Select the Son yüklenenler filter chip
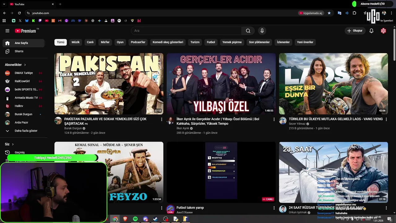 [x=259, y=42]
